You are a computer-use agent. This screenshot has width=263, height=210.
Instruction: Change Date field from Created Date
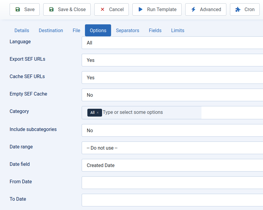(171, 165)
